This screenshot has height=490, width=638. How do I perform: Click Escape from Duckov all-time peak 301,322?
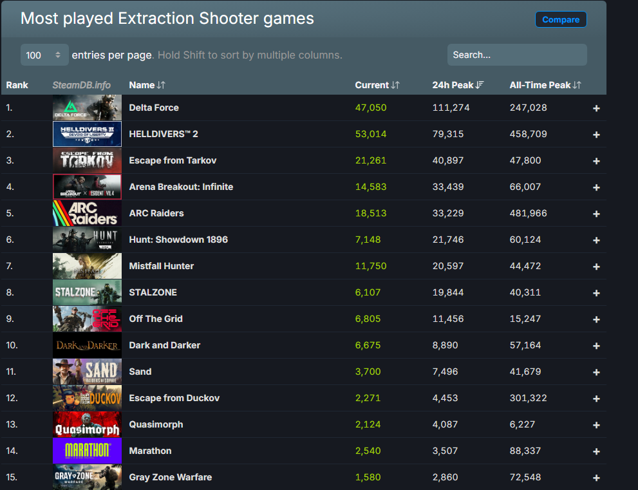(x=528, y=398)
